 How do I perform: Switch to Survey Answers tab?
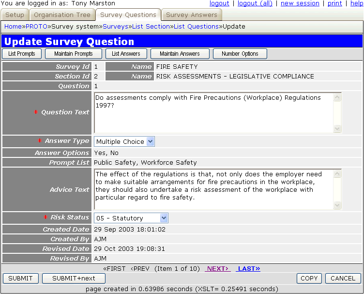(192, 15)
